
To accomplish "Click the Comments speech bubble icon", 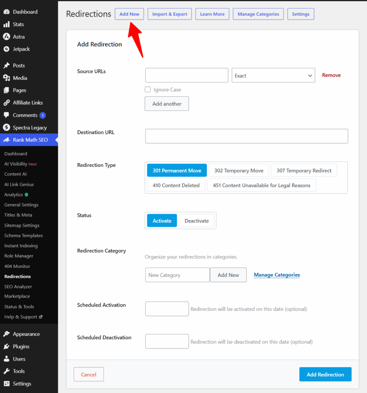I will 7,115.
